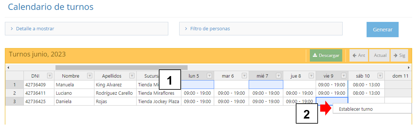Screen dimensions: 415x129
Task: Open the vie 9 column filter
Action: [x=344, y=76]
